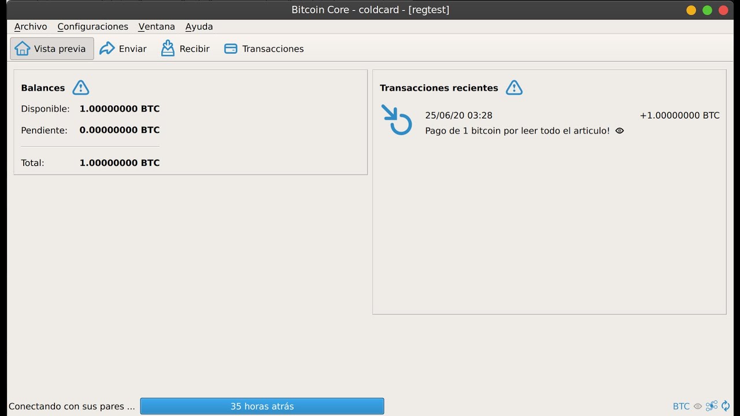Screen dimensions: 740x416
Task: Click warning icon beside Transacciones recientes
Action: pyautogui.click(x=514, y=88)
